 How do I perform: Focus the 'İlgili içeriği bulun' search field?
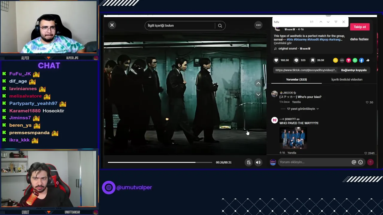pos(180,25)
